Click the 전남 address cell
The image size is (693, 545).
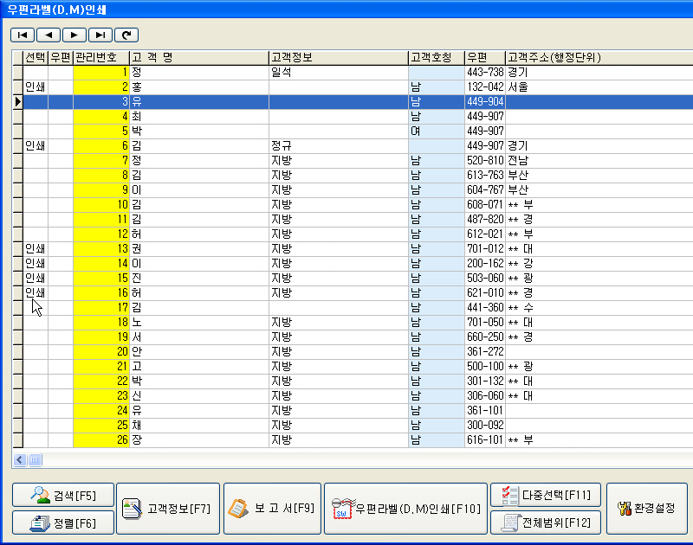click(x=599, y=161)
